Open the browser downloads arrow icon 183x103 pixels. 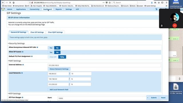(152, 3)
